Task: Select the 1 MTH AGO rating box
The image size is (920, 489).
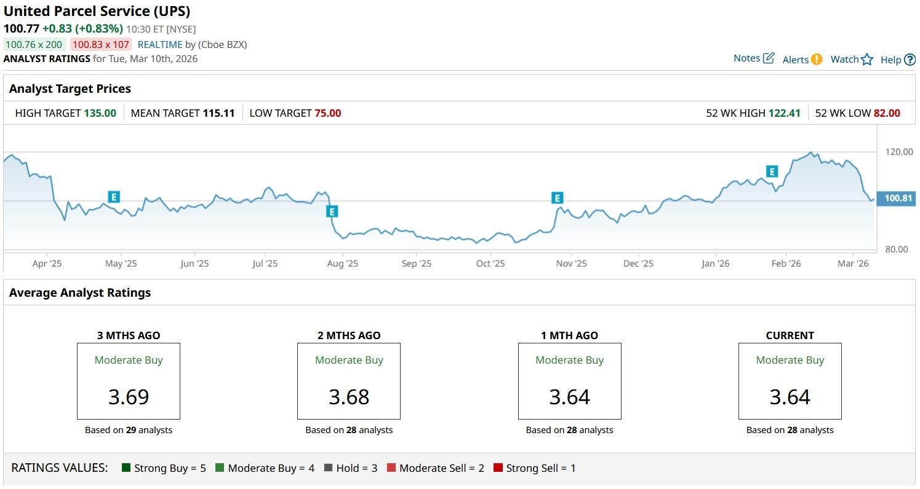Action: (x=569, y=381)
